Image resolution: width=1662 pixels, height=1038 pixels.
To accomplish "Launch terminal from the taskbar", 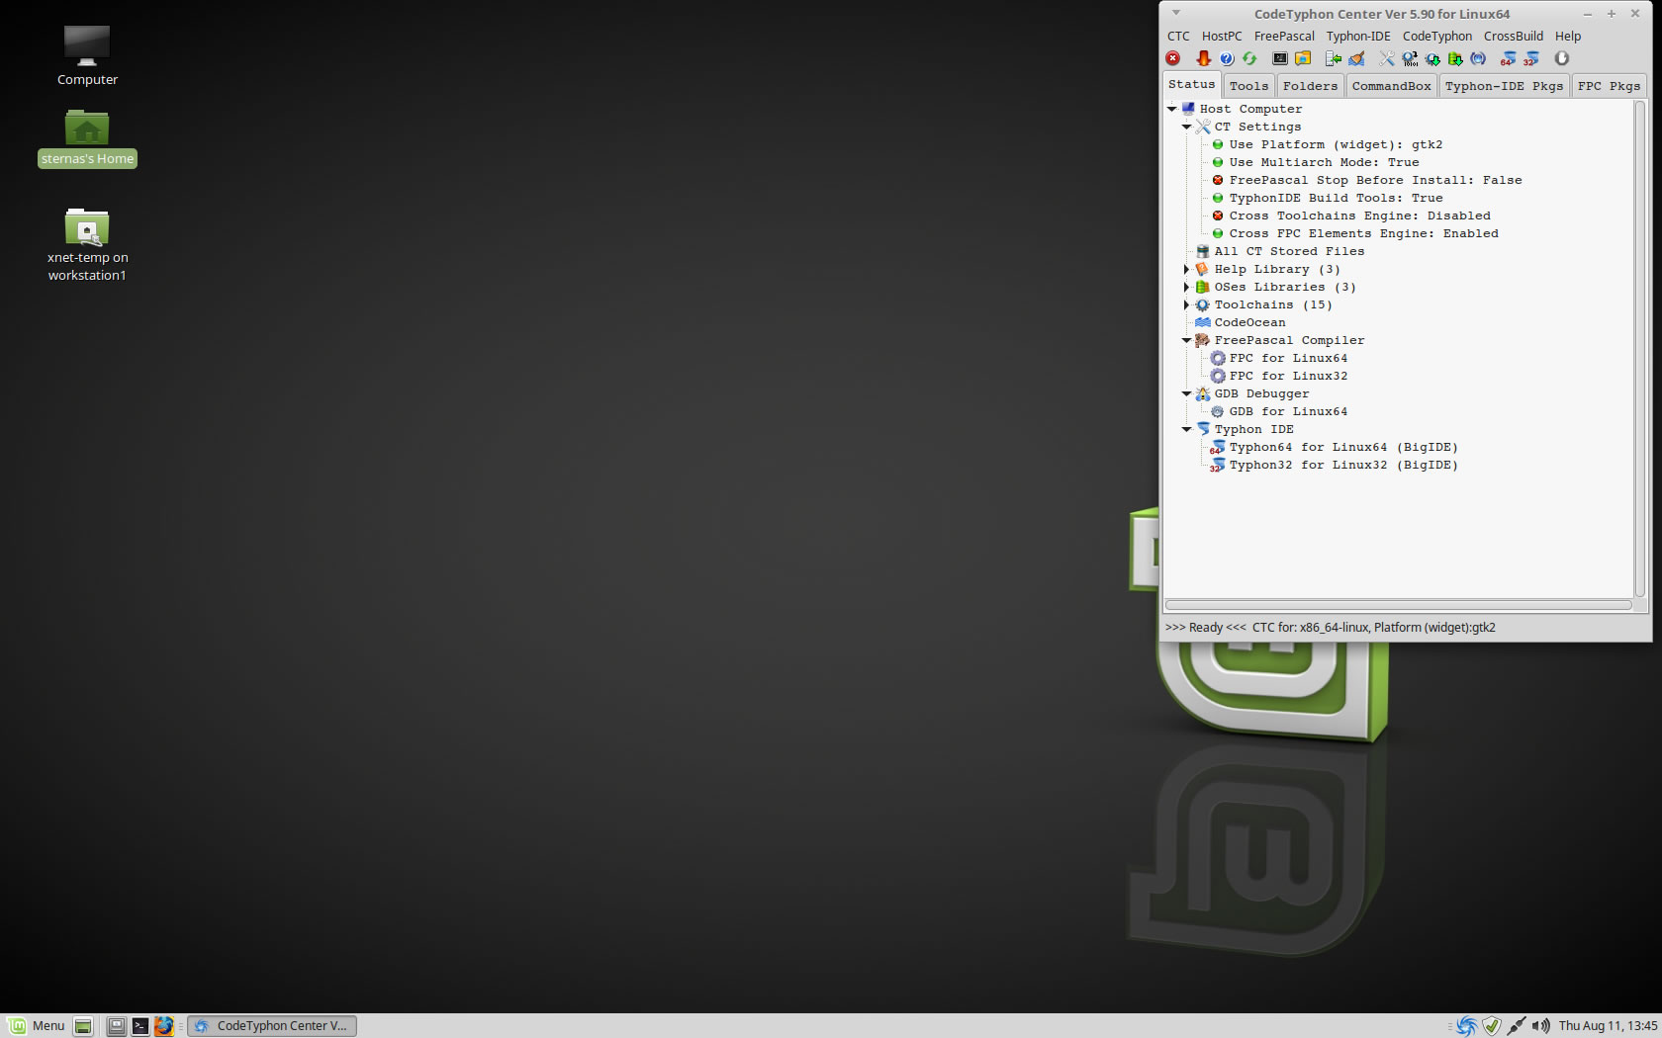I will click(x=139, y=1026).
